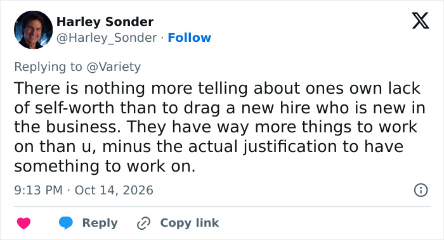Screen dimensions: 444x240
Task: Select the "Reply" label
Action: [100, 223]
